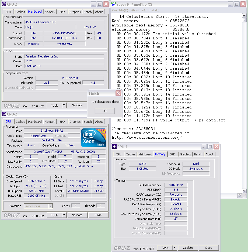Open Graphics tab in the Memory window
The width and height of the screenshot is (248, 252).
coord(185,154)
